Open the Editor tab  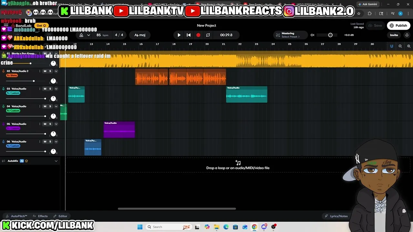(x=60, y=216)
